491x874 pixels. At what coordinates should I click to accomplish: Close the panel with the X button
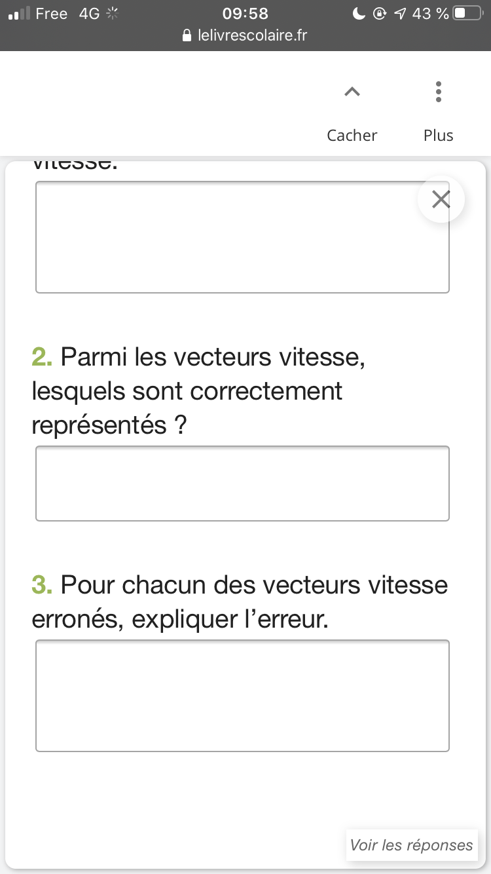click(441, 199)
